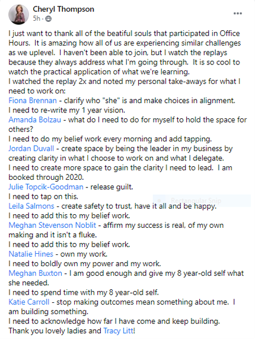This screenshot has height=339, width=255.
Task: Open Meghan Stevenson Noblit's profile
Action: pos(52,225)
